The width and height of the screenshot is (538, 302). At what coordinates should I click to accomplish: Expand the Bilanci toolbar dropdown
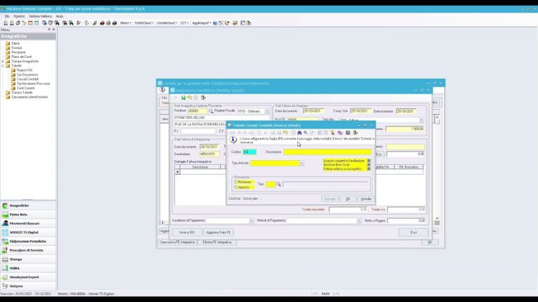[x=126, y=23]
